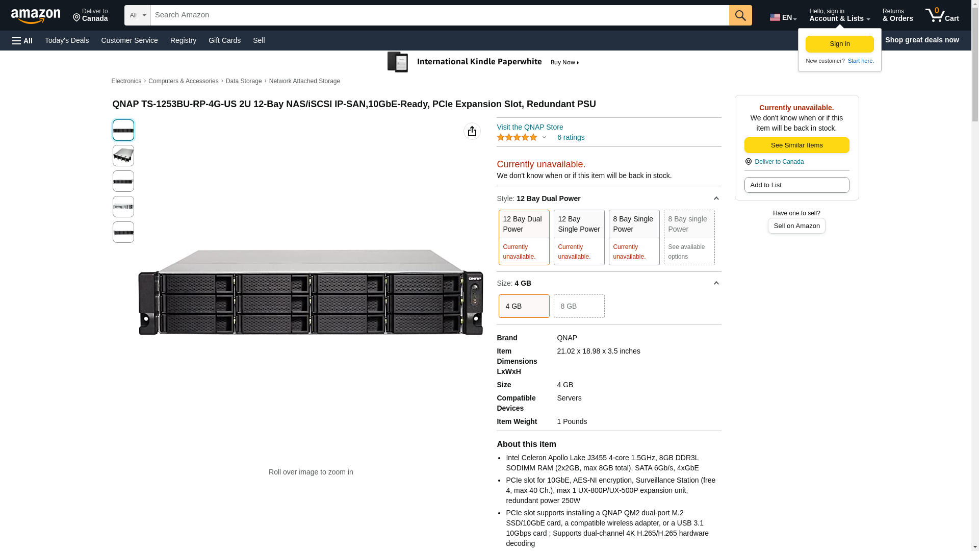Go to Gift Cards menu item
Screen dimensions: 979x551
(224, 40)
